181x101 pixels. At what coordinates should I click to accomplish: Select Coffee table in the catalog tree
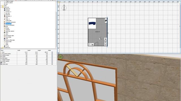[x=8, y=20]
